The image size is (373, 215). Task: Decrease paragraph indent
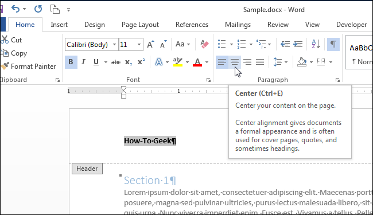[285, 44]
